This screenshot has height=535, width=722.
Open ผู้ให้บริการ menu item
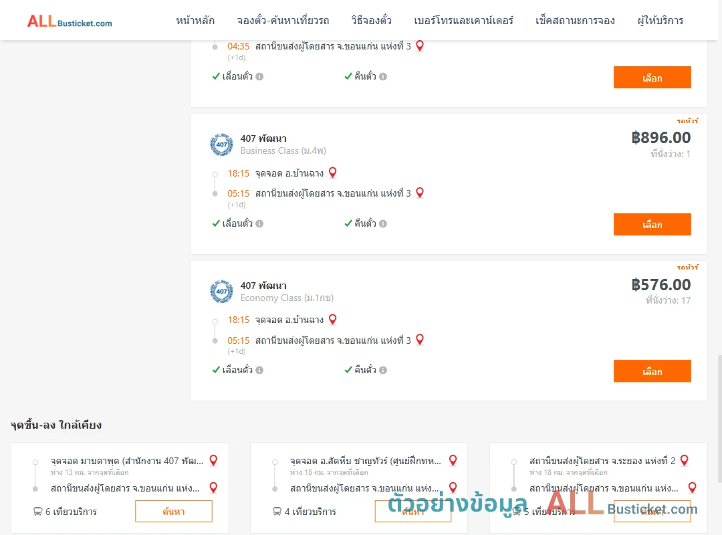[x=660, y=21]
